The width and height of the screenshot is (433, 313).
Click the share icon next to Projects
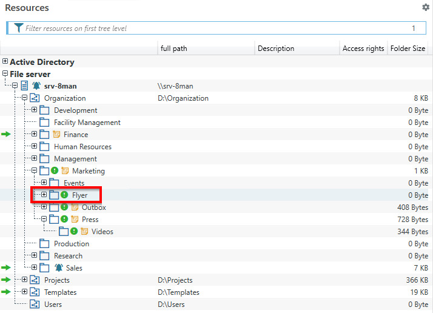tap(35, 280)
